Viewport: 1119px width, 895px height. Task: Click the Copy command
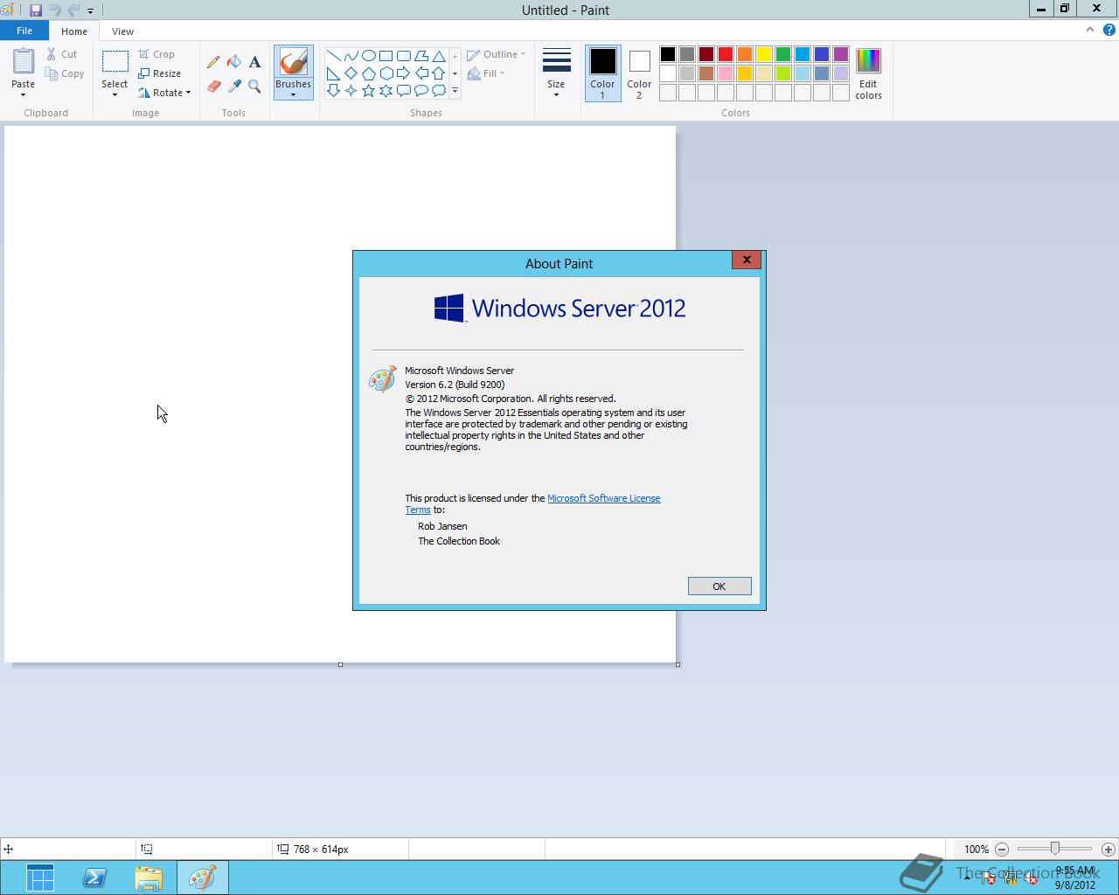pyautogui.click(x=66, y=73)
